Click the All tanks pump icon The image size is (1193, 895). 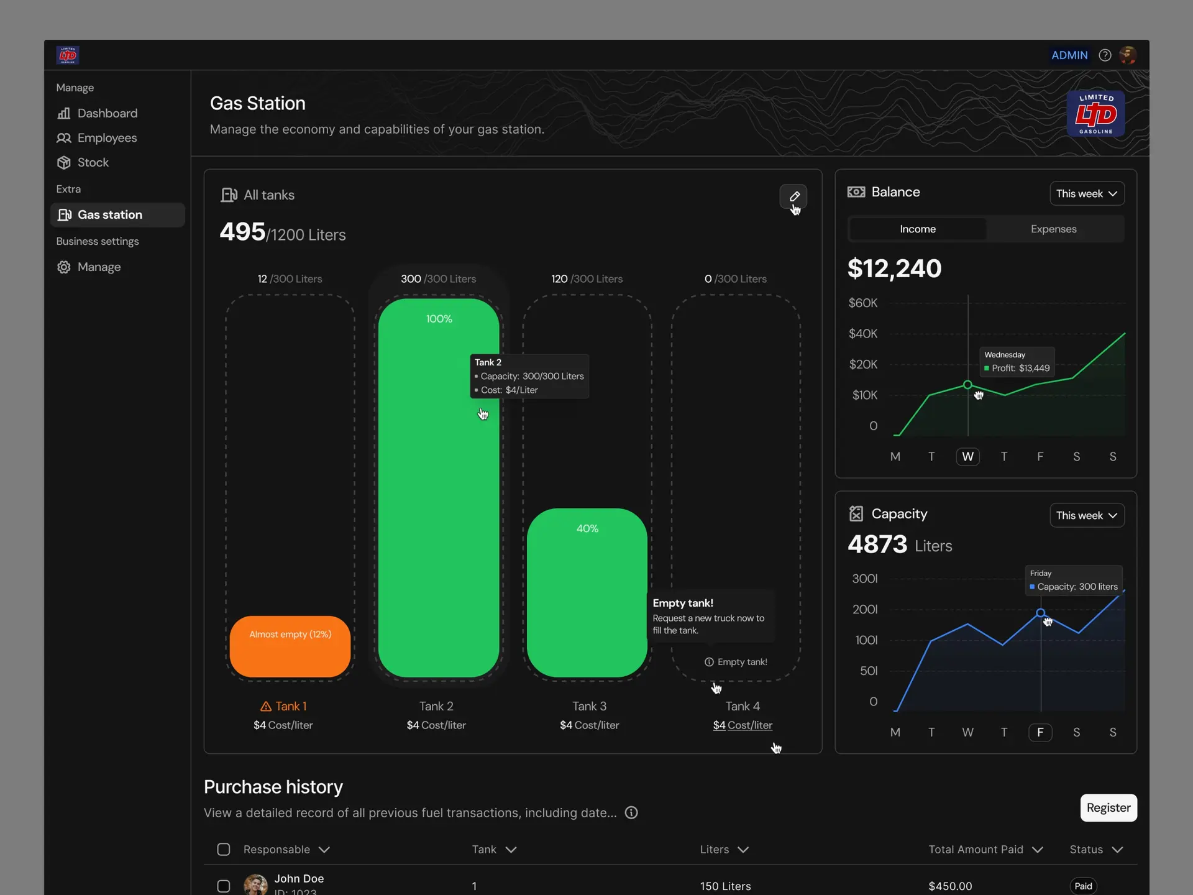[x=229, y=195]
